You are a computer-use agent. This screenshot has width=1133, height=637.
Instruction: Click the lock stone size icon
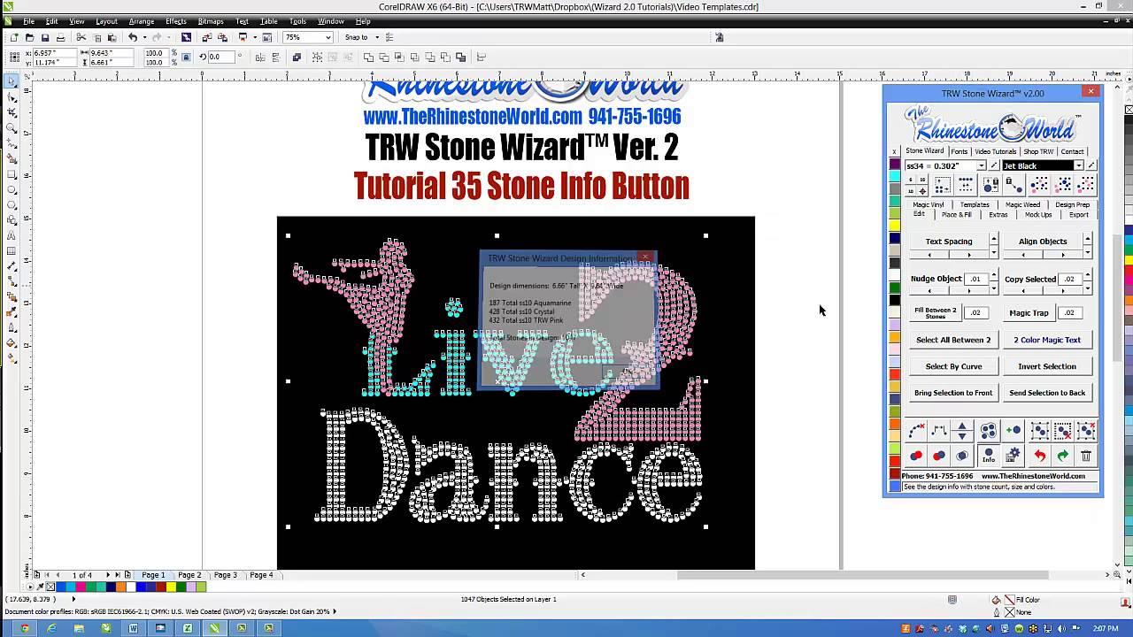click(x=990, y=185)
